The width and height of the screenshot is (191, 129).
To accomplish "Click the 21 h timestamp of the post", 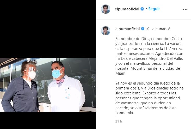I will coord(119,121).
